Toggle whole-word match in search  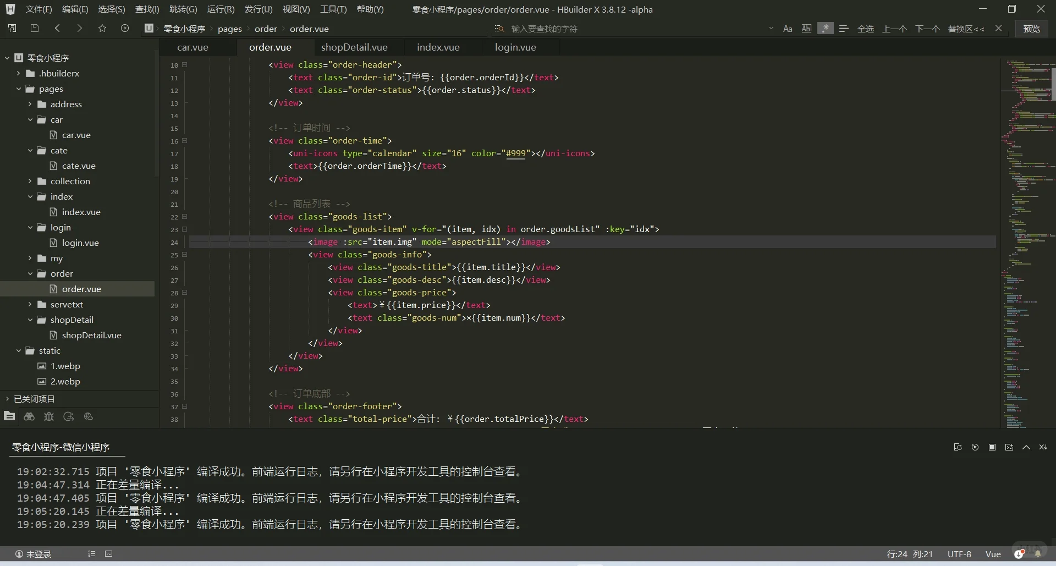coord(806,29)
